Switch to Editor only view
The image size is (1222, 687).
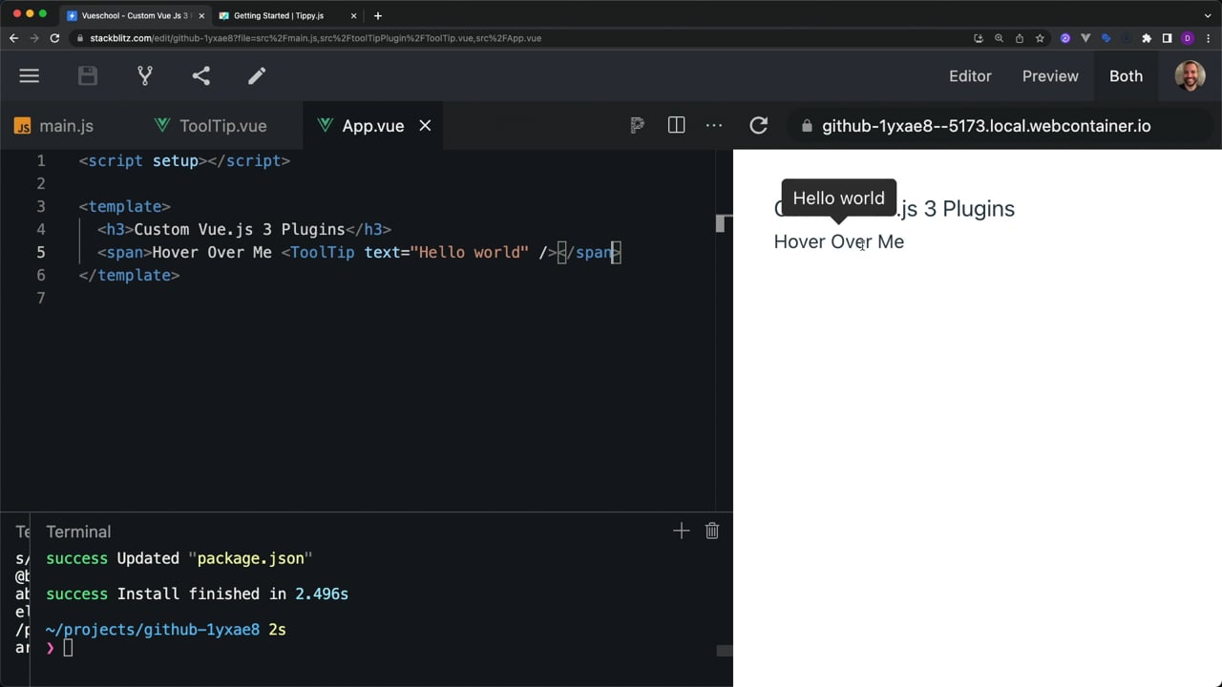[970, 76]
